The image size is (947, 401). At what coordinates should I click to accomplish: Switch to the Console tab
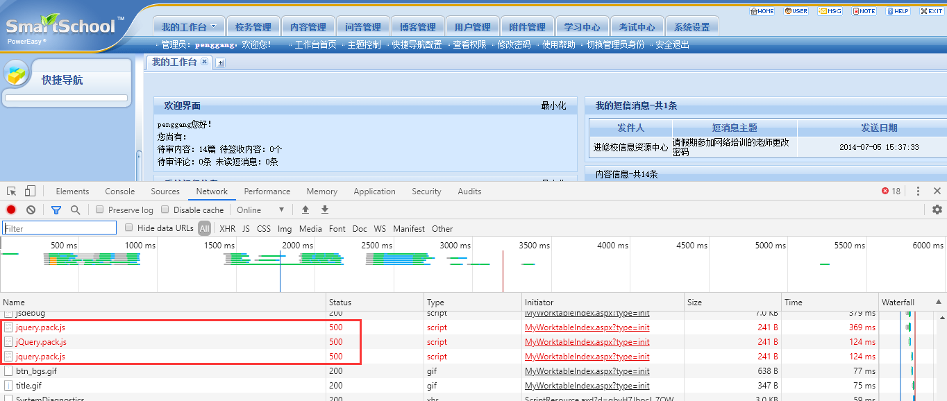coord(120,191)
